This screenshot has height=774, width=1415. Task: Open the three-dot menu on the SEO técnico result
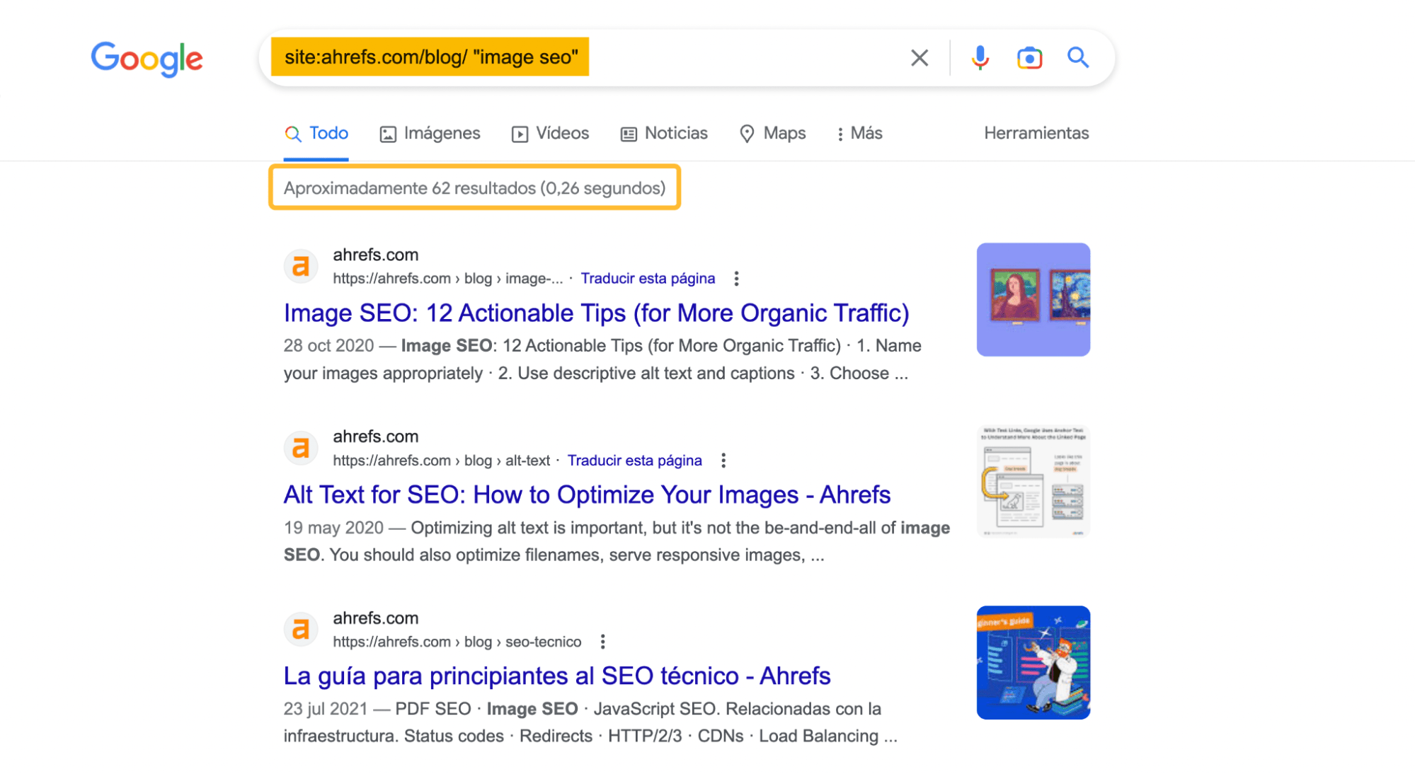[x=602, y=641]
